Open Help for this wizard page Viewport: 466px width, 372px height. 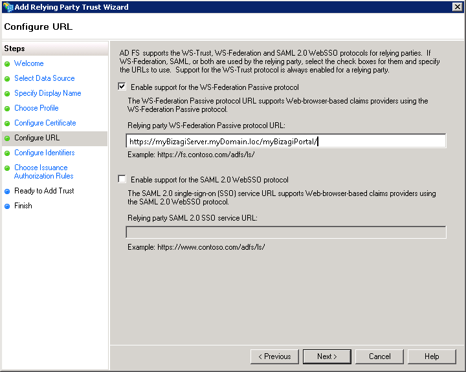click(x=432, y=356)
